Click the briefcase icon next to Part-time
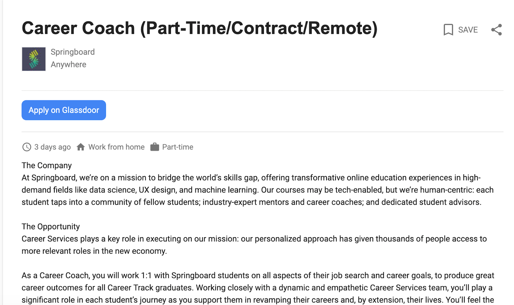The height and width of the screenshot is (305, 514). click(x=154, y=147)
